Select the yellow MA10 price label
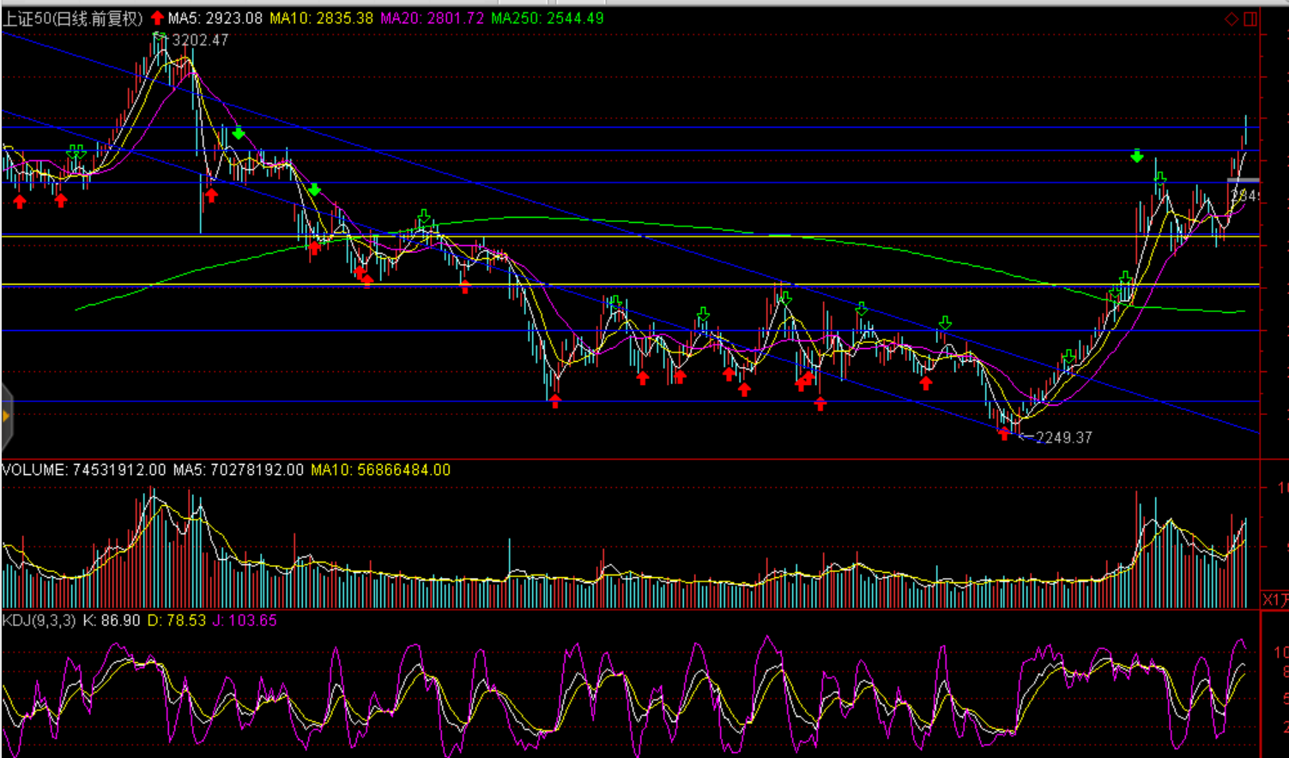Screen dimensions: 1289x758 [321, 18]
